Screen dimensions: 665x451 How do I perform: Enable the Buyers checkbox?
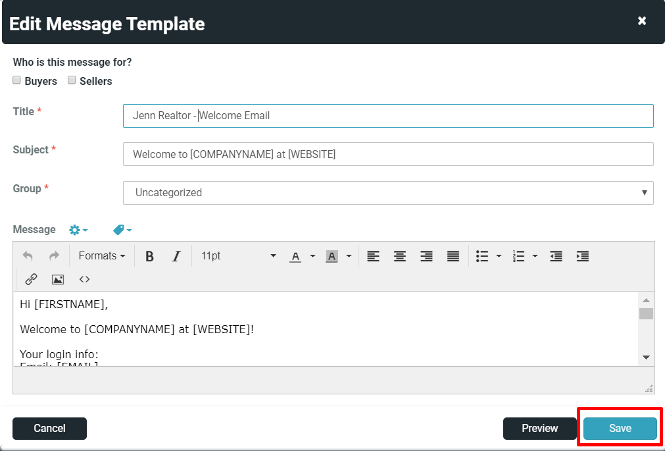(x=16, y=80)
